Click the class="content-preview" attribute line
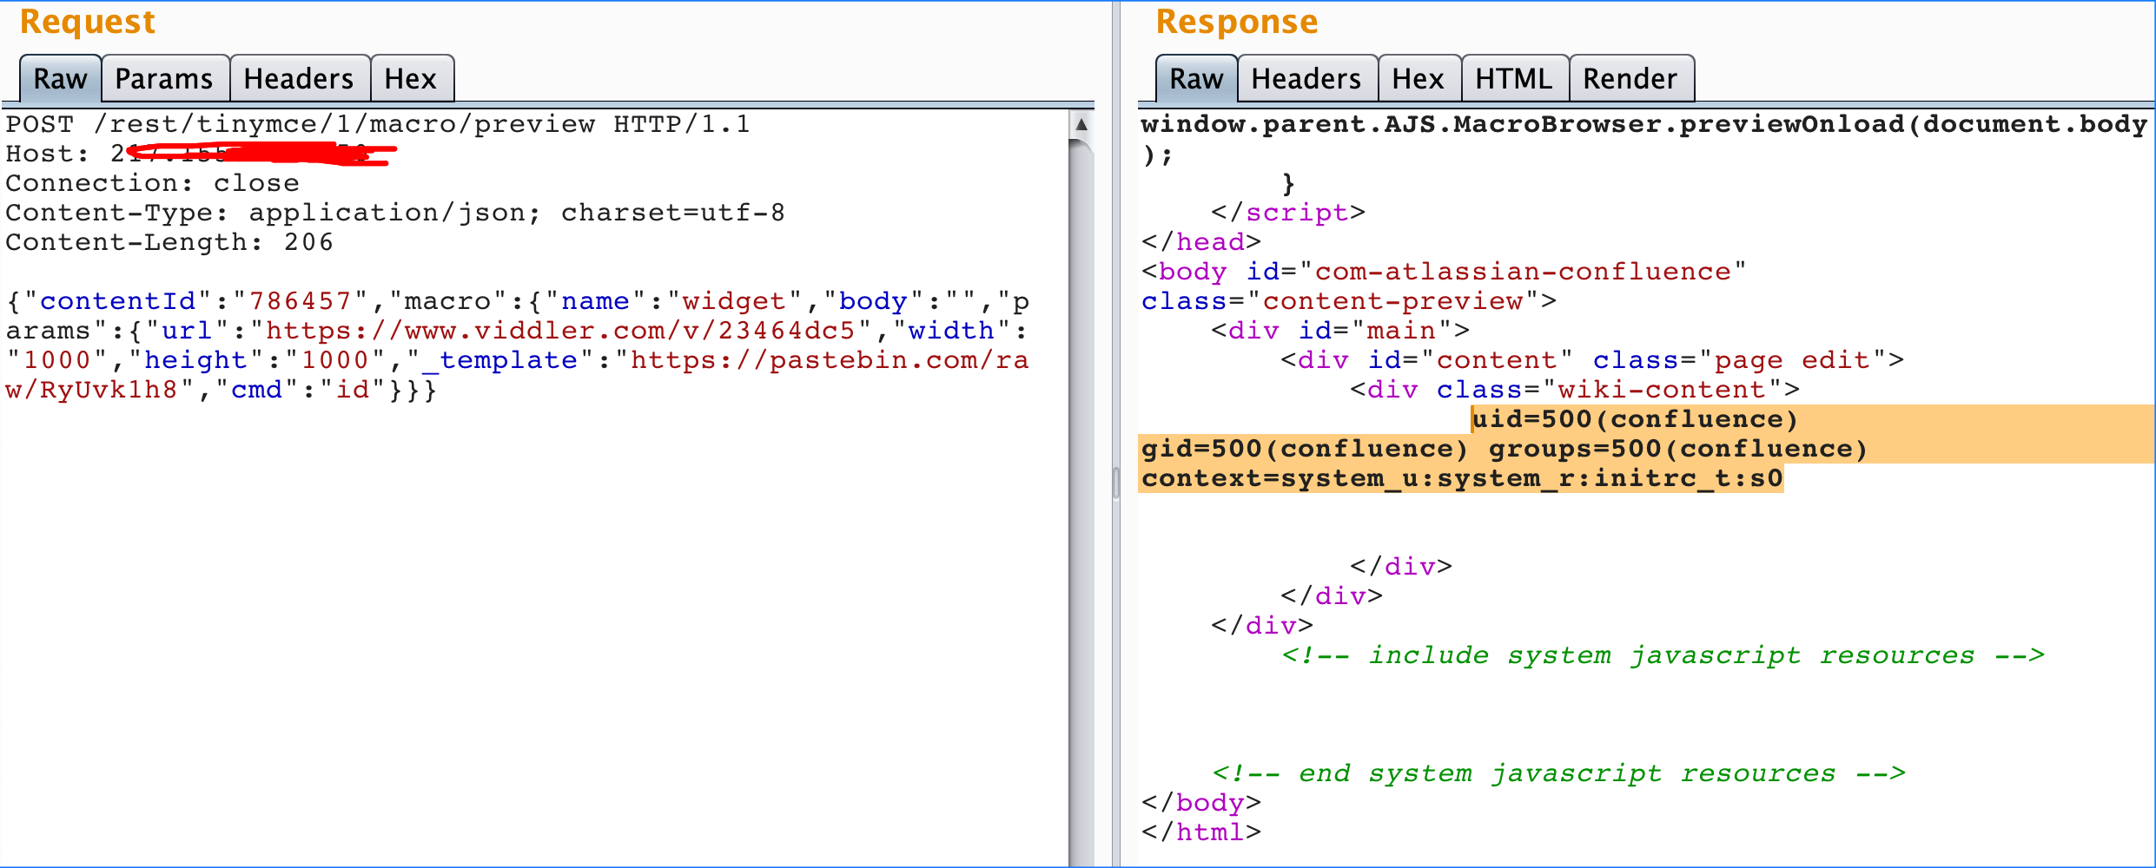Viewport: 2156px width, 868px height. coord(1349,301)
